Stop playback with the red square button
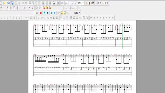This screenshot has height=93, width=165. 41,13
